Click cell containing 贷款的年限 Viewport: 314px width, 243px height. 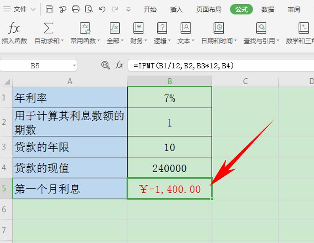(x=70, y=147)
